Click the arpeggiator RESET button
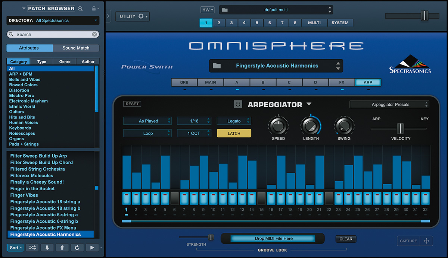Screen dimensions: 448x258 132,104
